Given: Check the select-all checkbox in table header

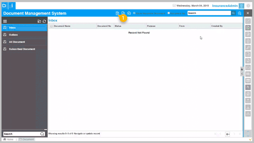Looking at the screenshot, I should tap(51, 26).
